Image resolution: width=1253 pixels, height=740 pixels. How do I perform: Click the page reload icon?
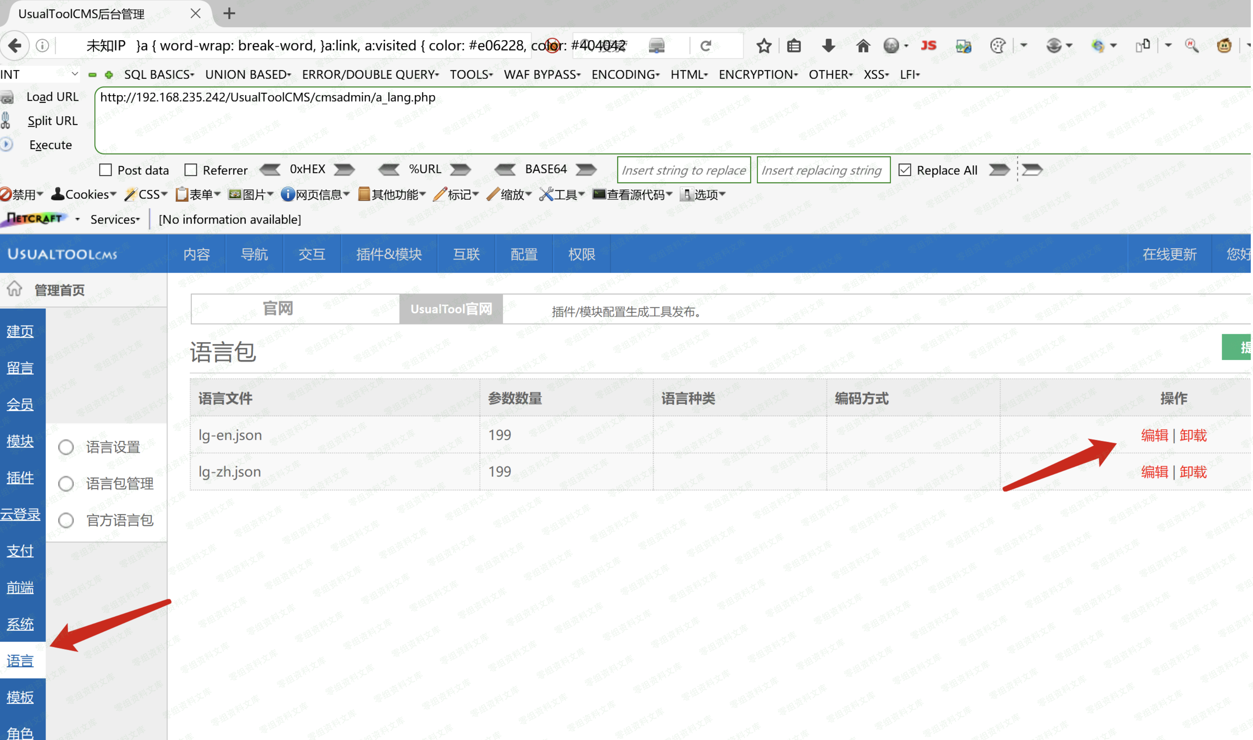coord(705,46)
